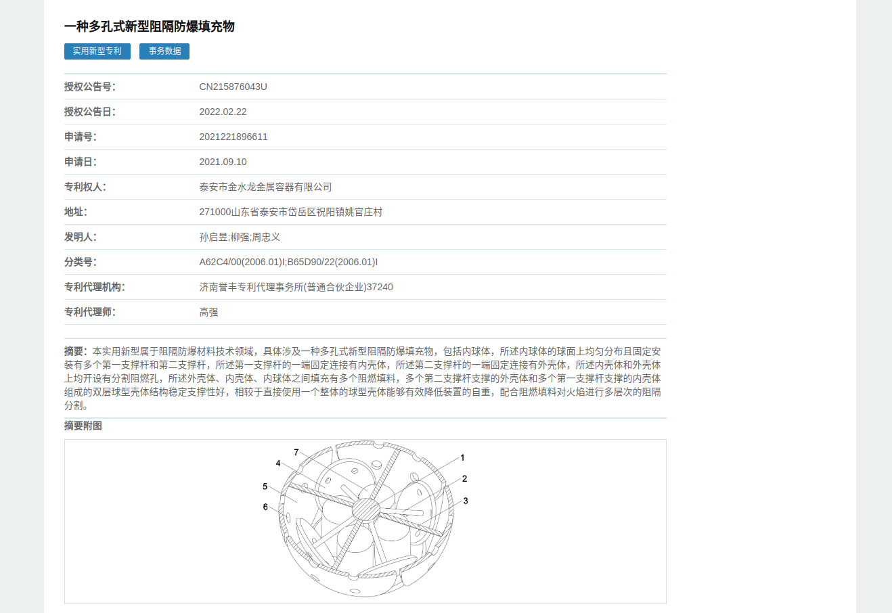Click the agency 济南誉丰专利代理事务所
The width and height of the screenshot is (892, 613).
pos(296,287)
